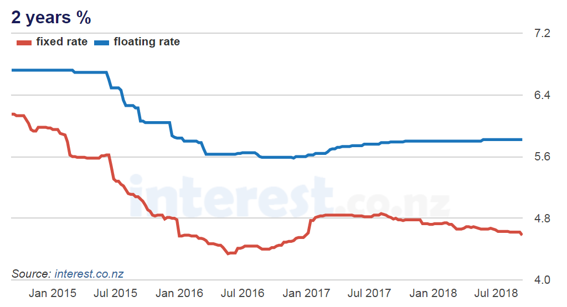The width and height of the screenshot is (567, 307).
Task: Click the red fixed rate legend swatch
Action: tap(23, 42)
